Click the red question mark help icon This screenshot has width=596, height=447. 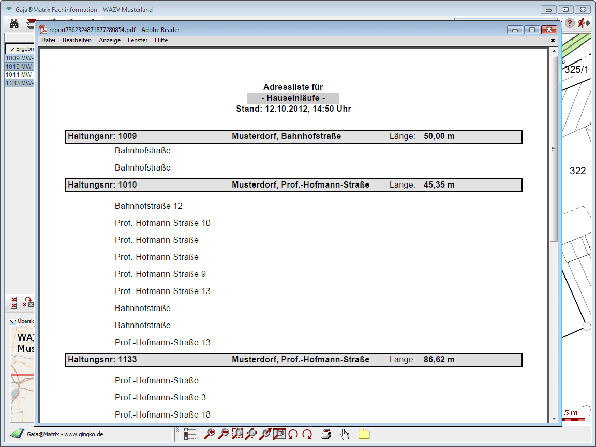tap(570, 23)
